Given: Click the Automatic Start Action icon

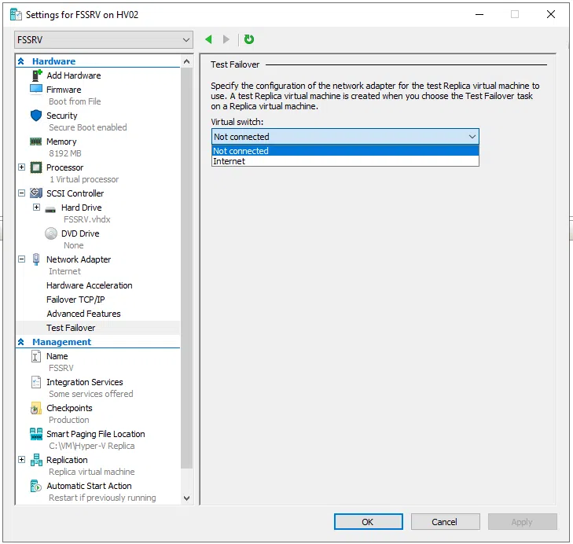Looking at the screenshot, I should click(36, 486).
